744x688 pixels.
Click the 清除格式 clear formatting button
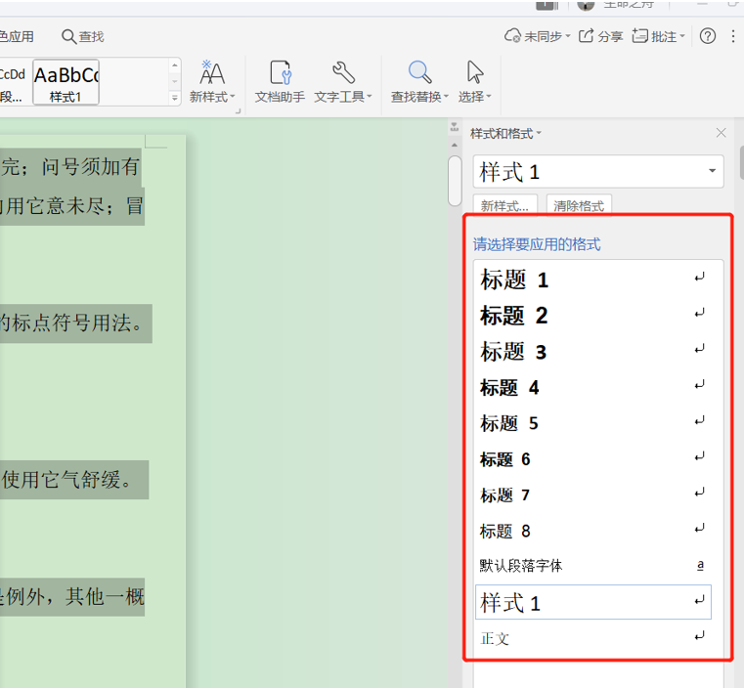coord(579,206)
